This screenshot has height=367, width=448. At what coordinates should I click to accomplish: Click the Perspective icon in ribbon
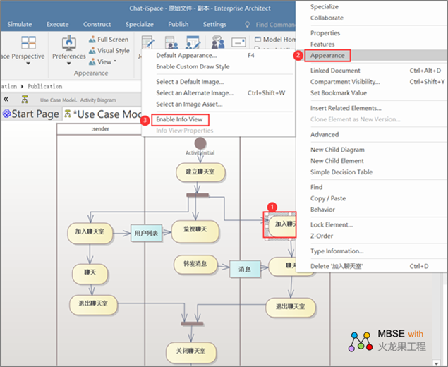pos(28,42)
